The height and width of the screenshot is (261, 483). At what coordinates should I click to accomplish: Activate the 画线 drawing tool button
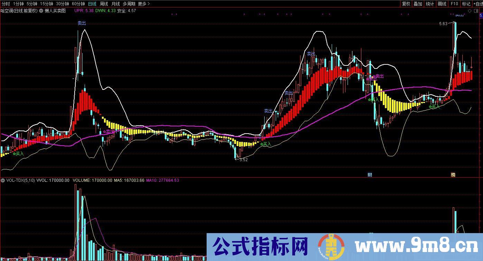(x=442, y=4)
